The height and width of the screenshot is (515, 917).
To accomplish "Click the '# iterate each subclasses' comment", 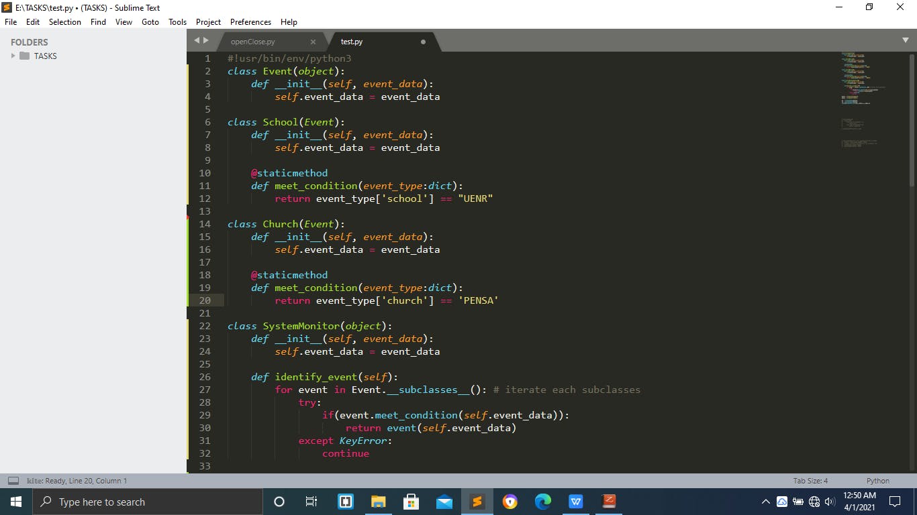I will [567, 390].
